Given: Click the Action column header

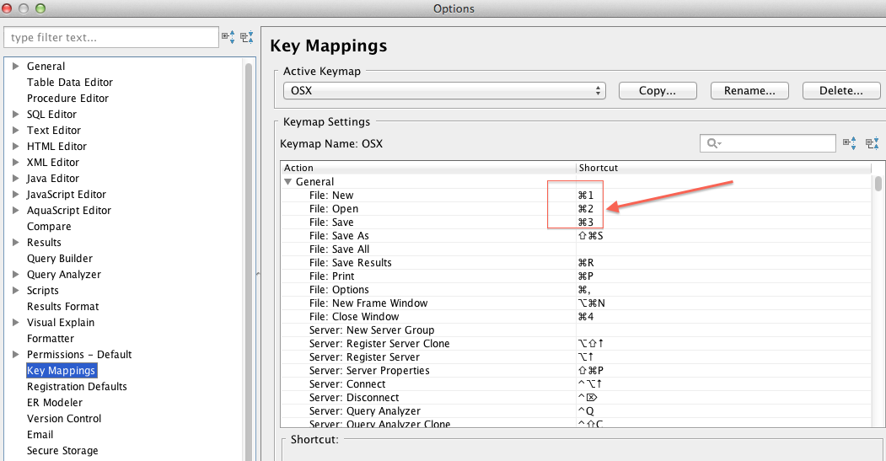Looking at the screenshot, I should 428,168.
